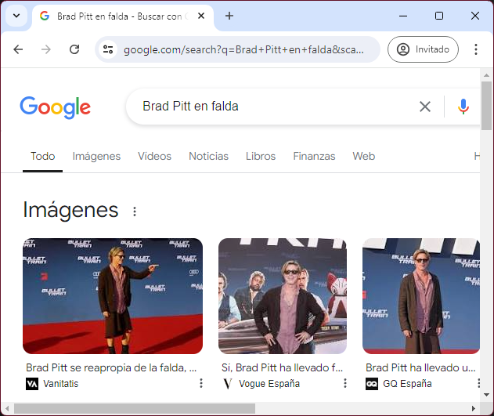
Task: Clear the search box with the X
Action: click(425, 107)
